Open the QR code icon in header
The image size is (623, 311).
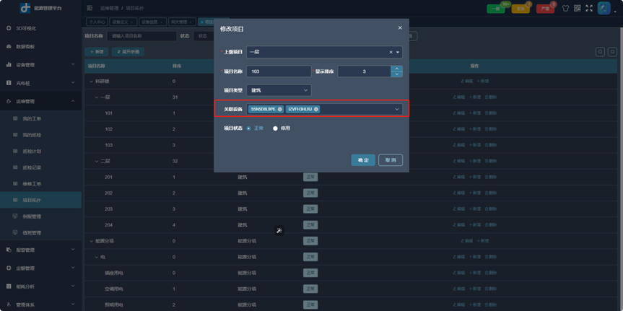(578, 8)
